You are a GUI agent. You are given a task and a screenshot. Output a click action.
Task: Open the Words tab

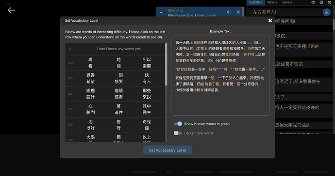click(x=272, y=2)
